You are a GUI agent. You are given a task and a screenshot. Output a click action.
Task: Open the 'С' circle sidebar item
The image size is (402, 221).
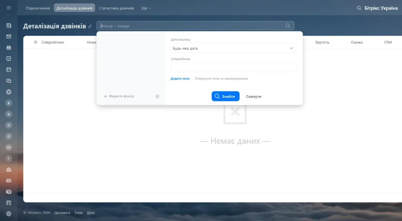coord(9,136)
